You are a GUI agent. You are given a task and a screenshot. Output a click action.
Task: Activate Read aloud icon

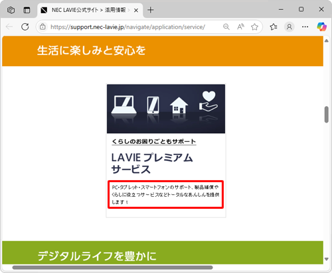tap(240, 27)
